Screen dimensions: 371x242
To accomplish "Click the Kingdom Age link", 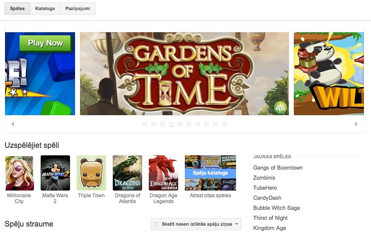I will coord(270,228).
